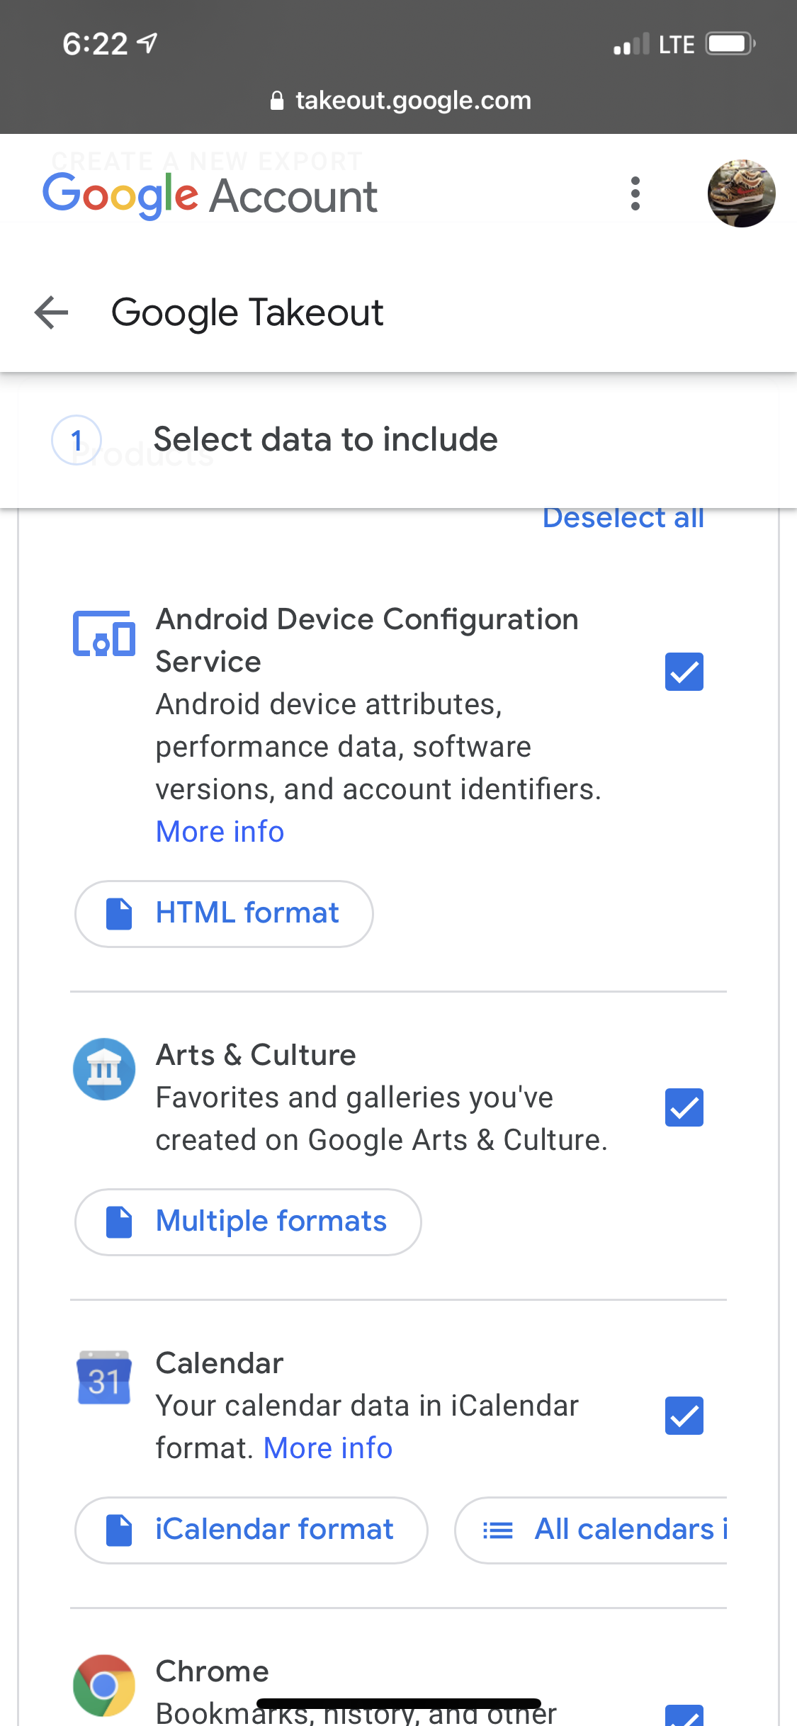797x1726 pixels.
Task: Tap the Calendar 31 icon
Action: pyautogui.click(x=104, y=1377)
